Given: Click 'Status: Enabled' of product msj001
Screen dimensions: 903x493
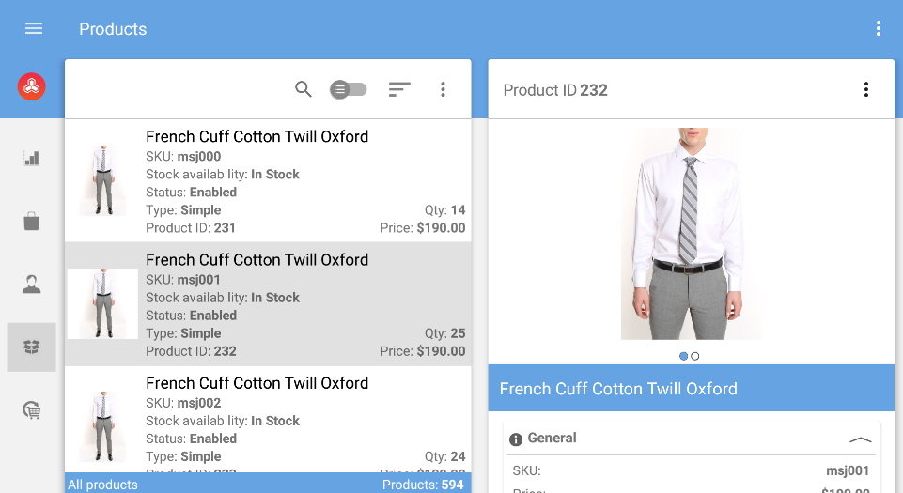Looking at the screenshot, I should coord(191,316).
